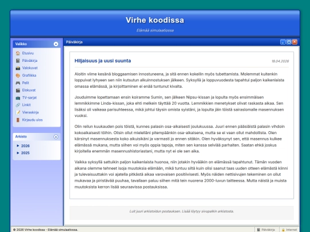Click the notebook icon beside Päiväkirja
This screenshot has height=232, width=310.
(x=18, y=61)
